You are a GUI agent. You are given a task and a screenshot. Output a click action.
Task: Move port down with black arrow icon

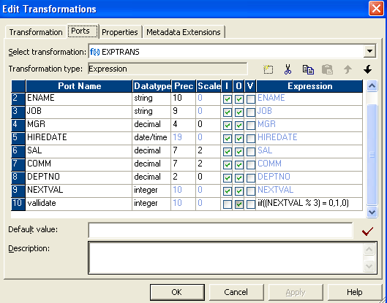tap(367, 69)
